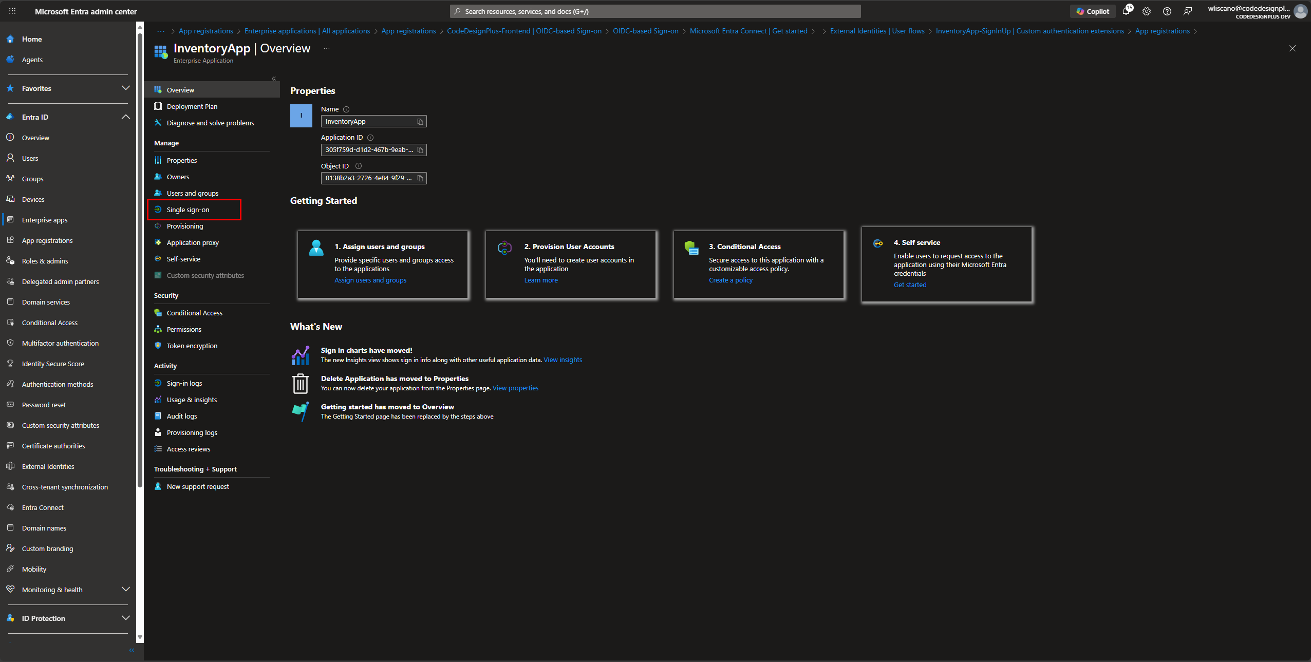Click the Self service card key icon
Viewport: 1311px width, 662px height.
pyautogui.click(x=878, y=243)
